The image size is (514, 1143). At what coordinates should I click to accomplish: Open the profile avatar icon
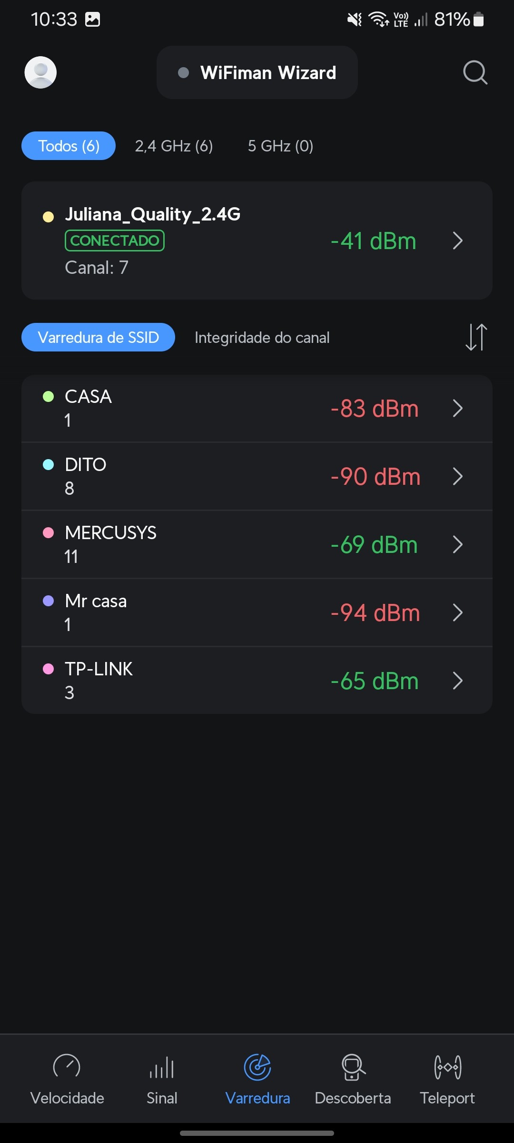point(40,72)
